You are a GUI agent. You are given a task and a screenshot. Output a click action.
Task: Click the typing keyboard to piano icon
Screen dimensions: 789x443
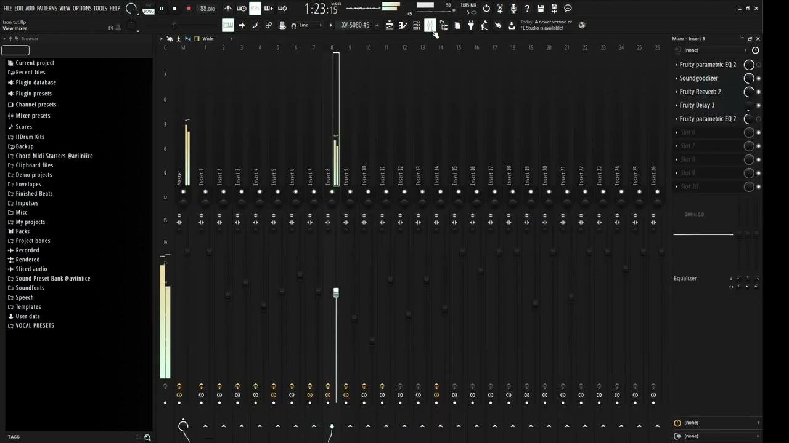coord(228,25)
